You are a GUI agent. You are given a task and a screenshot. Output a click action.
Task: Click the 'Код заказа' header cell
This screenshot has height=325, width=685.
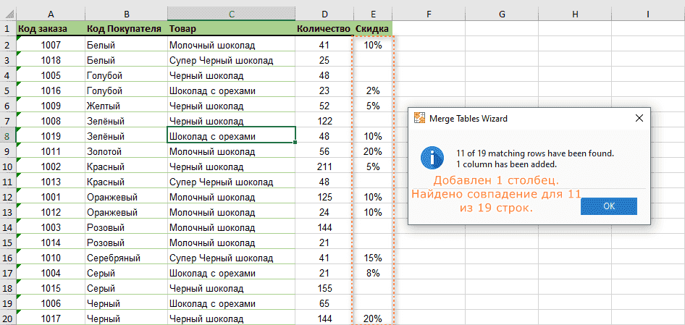pyautogui.click(x=50, y=29)
